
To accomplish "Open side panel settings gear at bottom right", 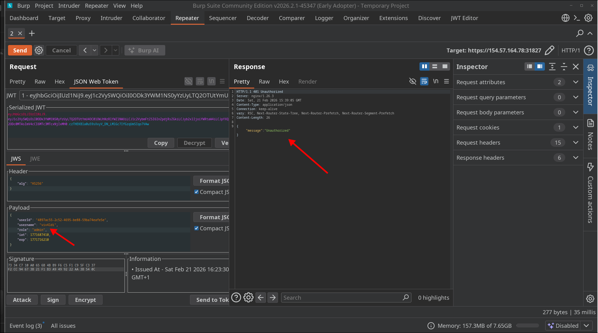I will 590,298.
